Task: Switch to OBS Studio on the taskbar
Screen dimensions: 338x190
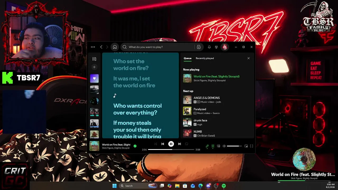Action: point(216,186)
